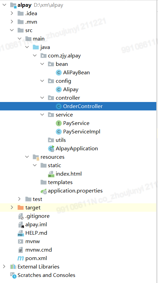Viewport: 158px width, 283px height.
Task: Click the com.zjy.alpay package icon
Action: pyautogui.click(x=43, y=56)
